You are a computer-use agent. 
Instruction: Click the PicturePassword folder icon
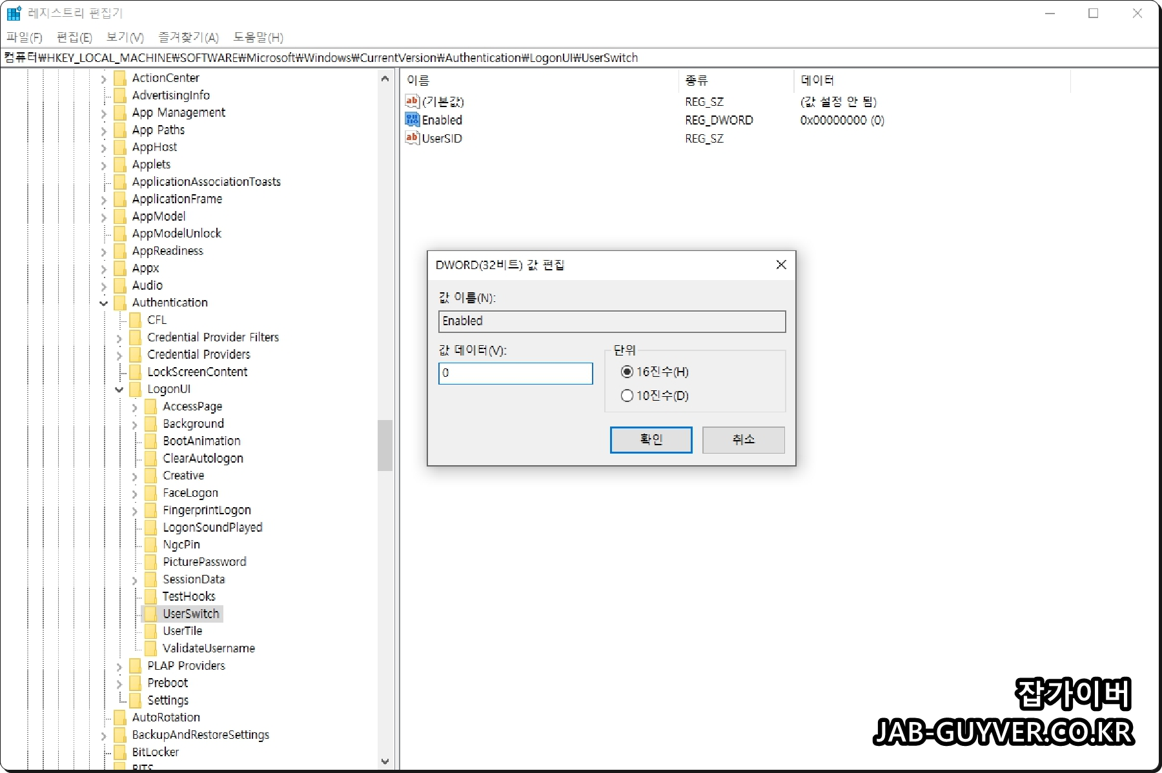150,562
